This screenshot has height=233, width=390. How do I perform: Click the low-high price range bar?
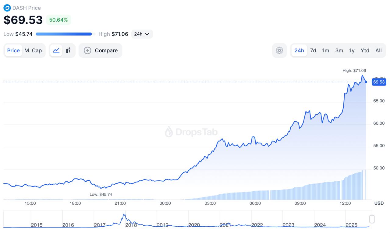pyautogui.click(x=64, y=34)
